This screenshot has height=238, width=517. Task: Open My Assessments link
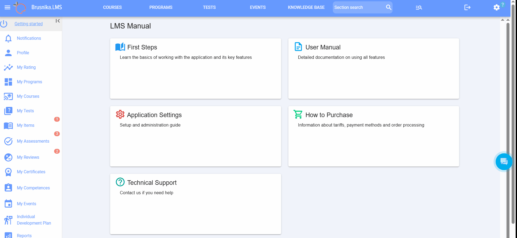tap(33, 141)
